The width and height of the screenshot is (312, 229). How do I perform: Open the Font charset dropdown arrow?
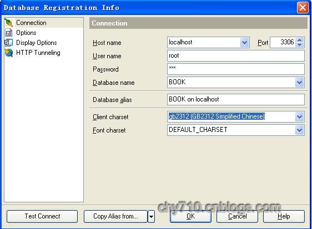click(x=300, y=130)
